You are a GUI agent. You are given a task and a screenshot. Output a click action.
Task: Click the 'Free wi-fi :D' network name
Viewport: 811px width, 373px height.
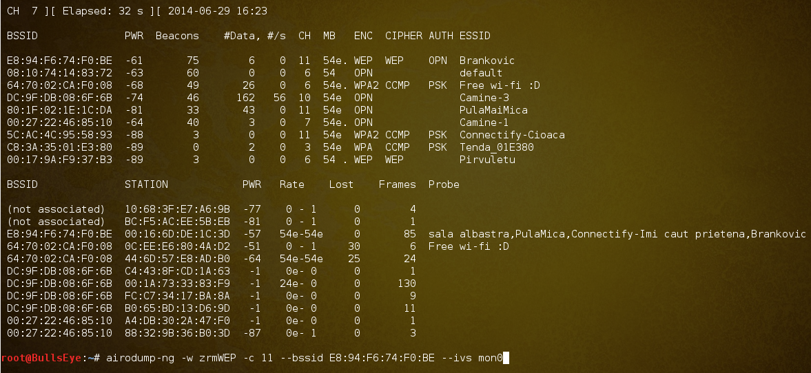point(499,85)
